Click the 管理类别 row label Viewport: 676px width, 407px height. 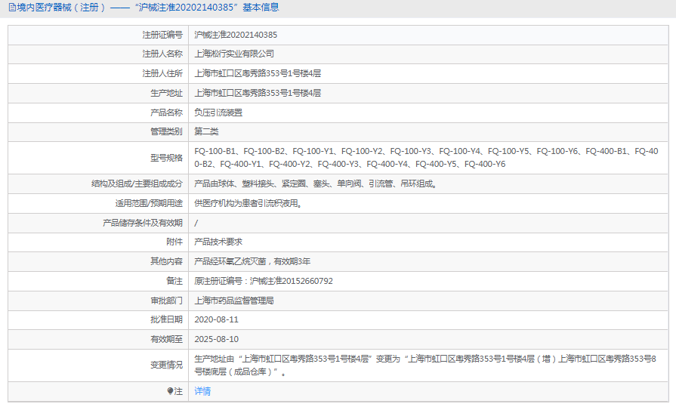coord(166,131)
